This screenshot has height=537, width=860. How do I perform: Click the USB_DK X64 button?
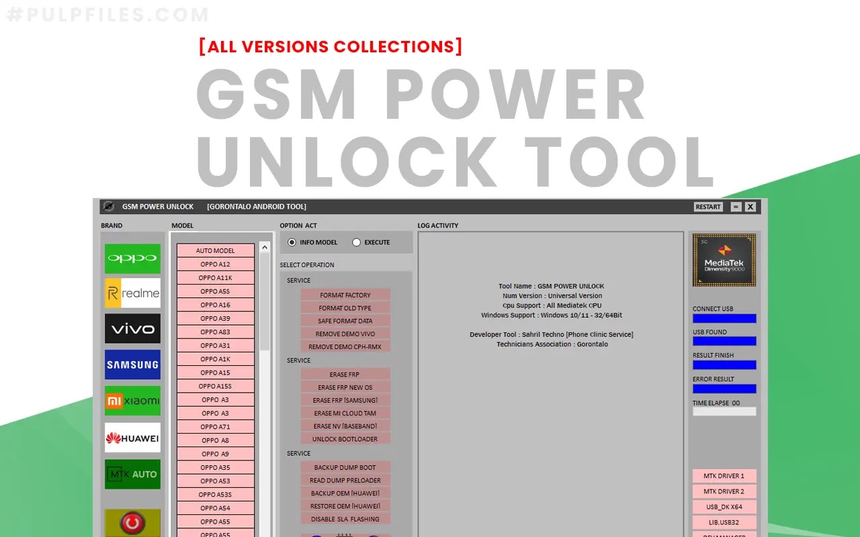tap(724, 507)
